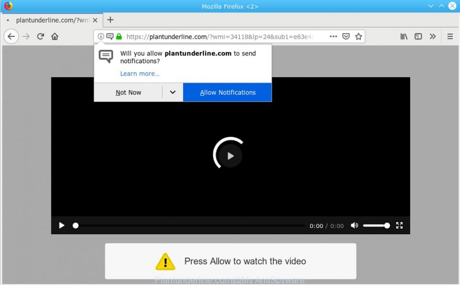Screen dimensions: 460x285
Task: Adjust the video volume slider
Action: 377,226
